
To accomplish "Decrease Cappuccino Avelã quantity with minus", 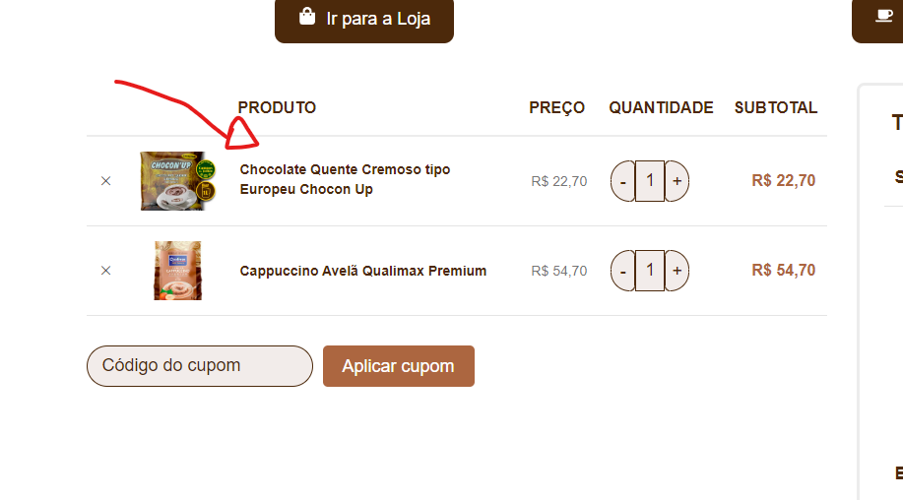I will pyautogui.click(x=622, y=271).
